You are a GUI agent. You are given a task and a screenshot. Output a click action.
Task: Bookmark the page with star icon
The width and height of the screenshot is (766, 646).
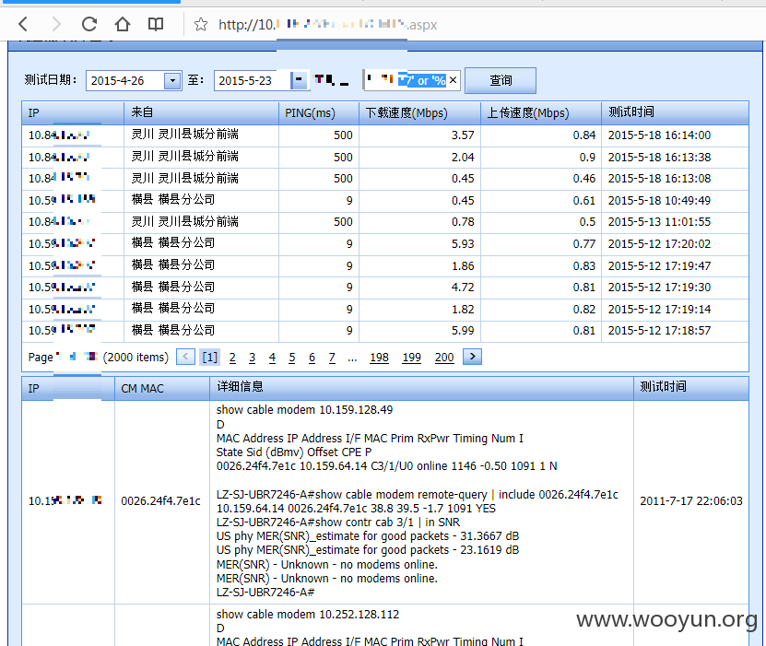pos(201,24)
